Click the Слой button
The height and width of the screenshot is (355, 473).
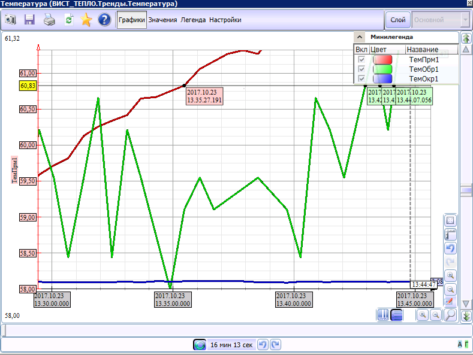coord(397,20)
